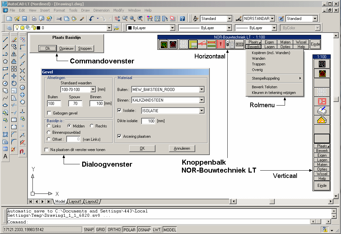Click the vertical scrollbar thumb of drawing area
341x234 pixels.
(336, 99)
